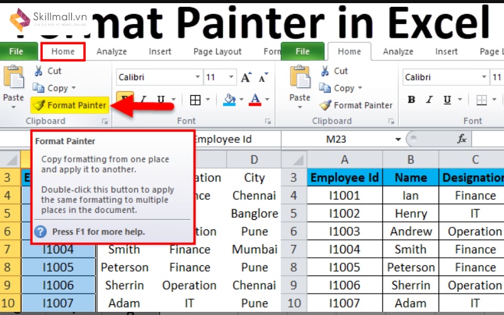
Task: Expand Underline style arrow in left window
Action: (x=174, y=100)
